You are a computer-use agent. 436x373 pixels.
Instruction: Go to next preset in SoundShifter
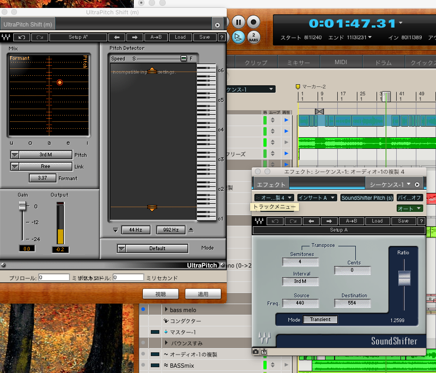point(329,221)
